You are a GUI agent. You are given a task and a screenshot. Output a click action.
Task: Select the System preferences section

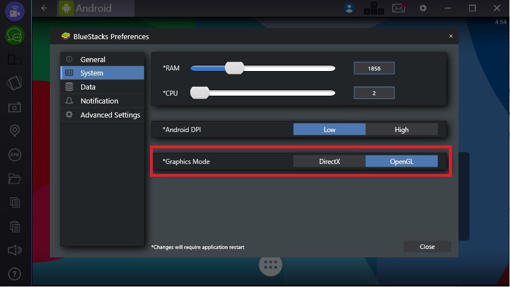pos(102,73)
